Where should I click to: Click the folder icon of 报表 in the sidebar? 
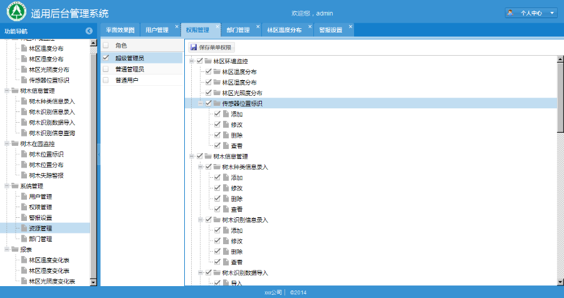tap(15, 249)
